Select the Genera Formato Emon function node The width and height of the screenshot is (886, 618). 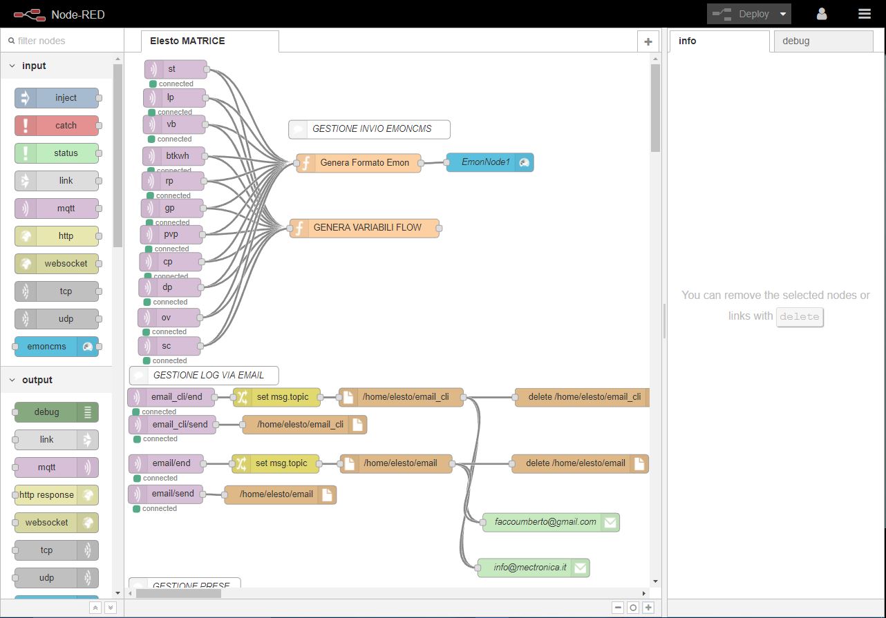point(359,163)
